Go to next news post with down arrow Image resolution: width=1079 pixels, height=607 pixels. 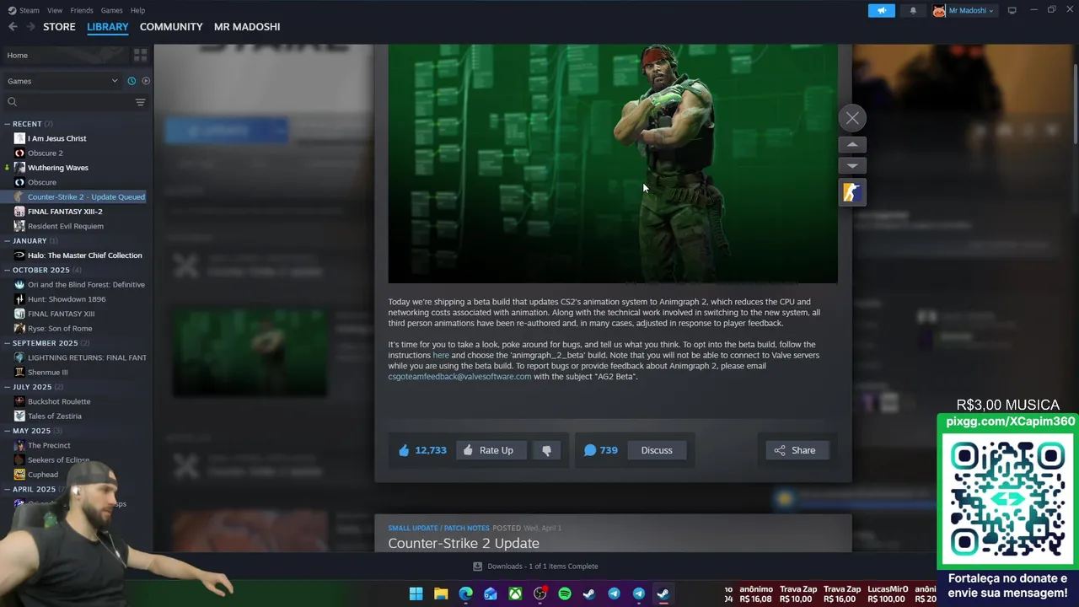852,166
